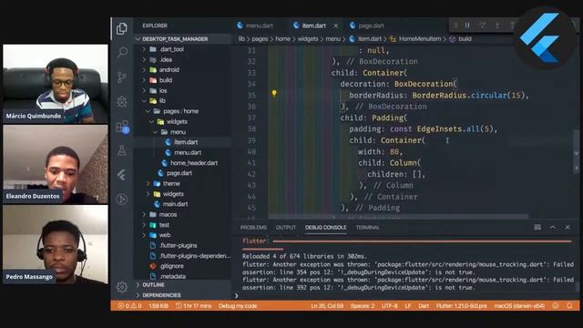Open the Explorer view in activity bar
Image resolution: width=583 pixels, height=328 pixels.
pyautogui.click(x=122, y=28)
